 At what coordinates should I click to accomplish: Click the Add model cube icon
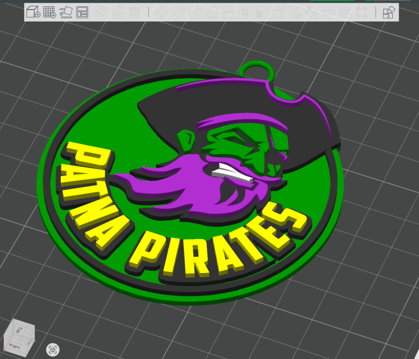tap(33, 12)
